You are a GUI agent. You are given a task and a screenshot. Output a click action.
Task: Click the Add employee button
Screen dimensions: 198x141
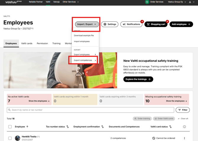[181, 24]
